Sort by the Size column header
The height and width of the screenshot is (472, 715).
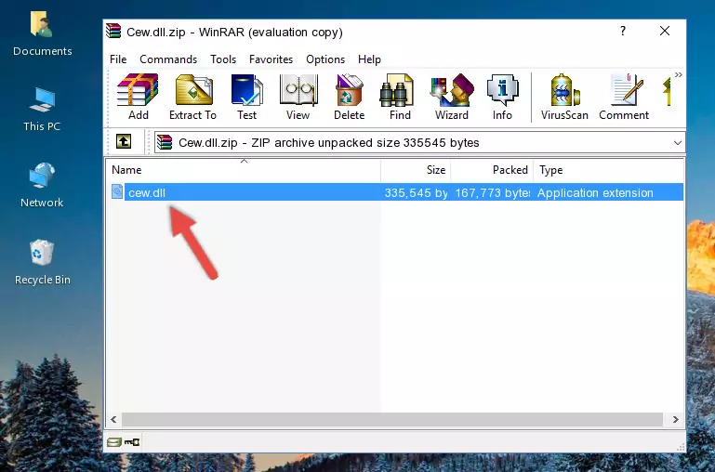pos(416,170)
